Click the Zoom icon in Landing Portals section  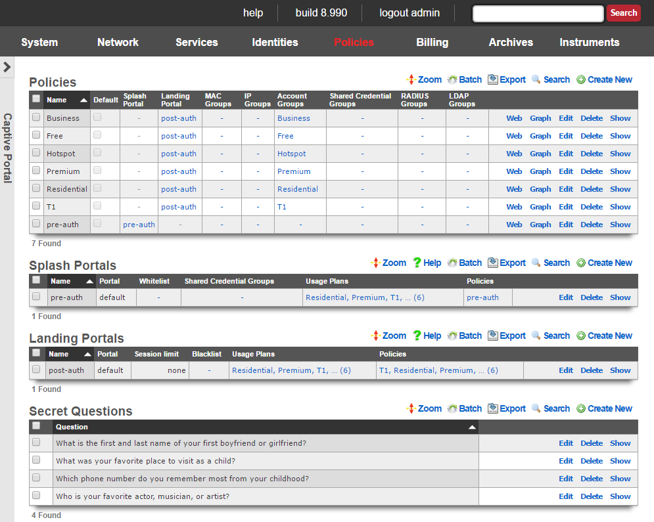point(376,336)
